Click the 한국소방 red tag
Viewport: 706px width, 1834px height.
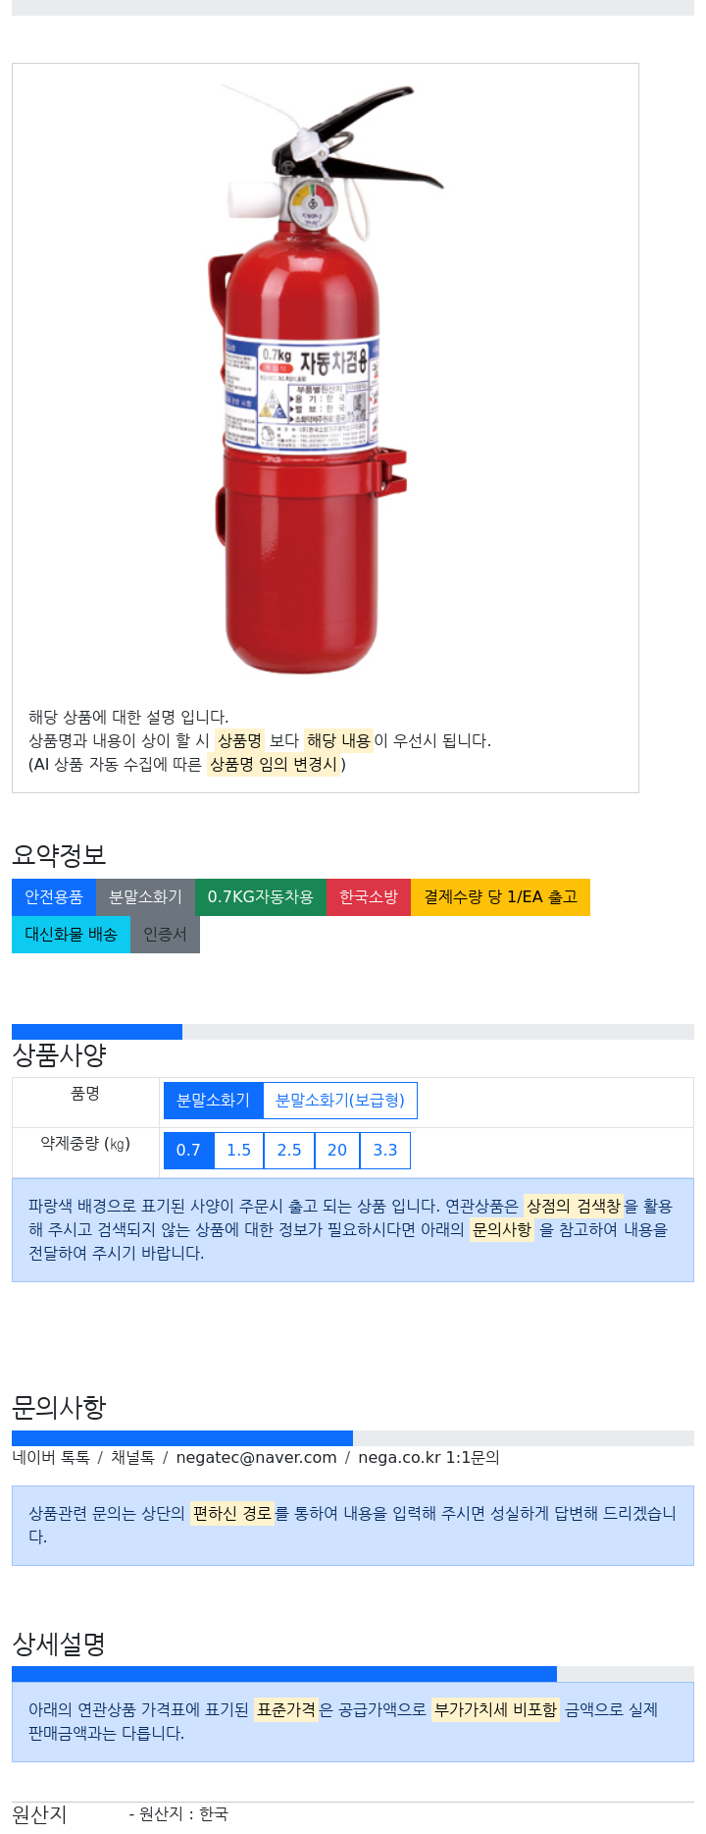(x=369, y=897)
